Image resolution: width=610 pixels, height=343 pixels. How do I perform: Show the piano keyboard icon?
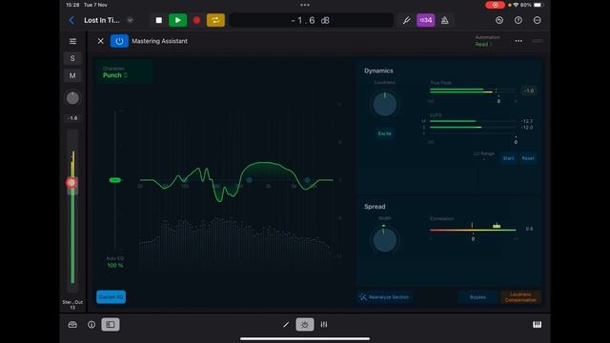pyautogui.click(x=537, y=324)
